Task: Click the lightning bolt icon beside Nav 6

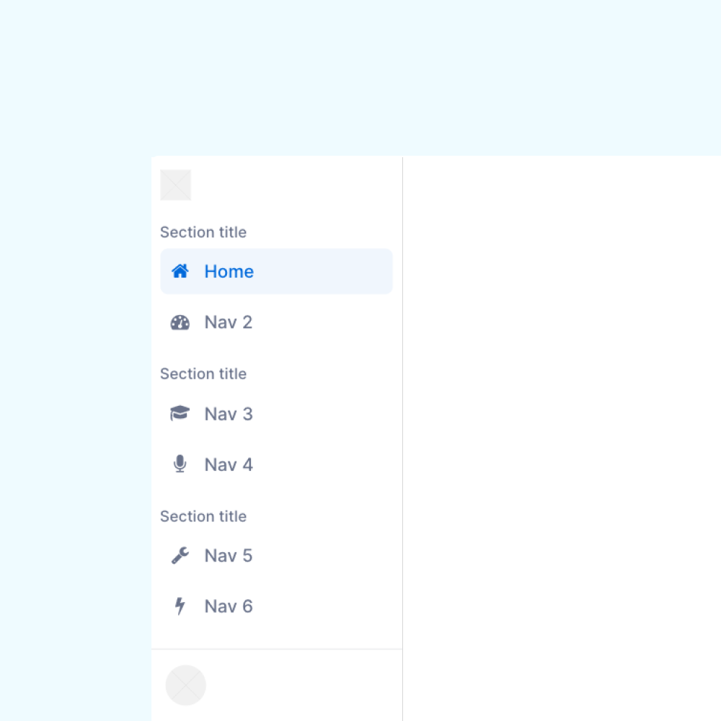Action: point(180,606)
